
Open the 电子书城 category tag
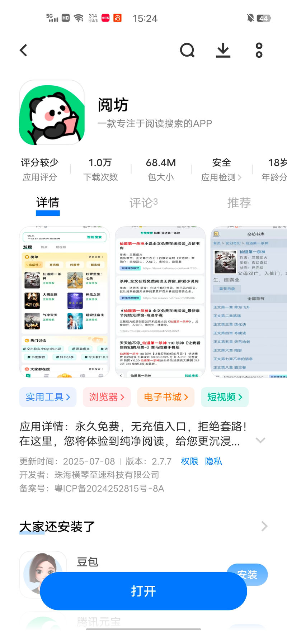click(x=166, y=397)
